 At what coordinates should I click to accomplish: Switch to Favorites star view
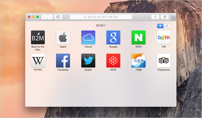tap(160, 26)
